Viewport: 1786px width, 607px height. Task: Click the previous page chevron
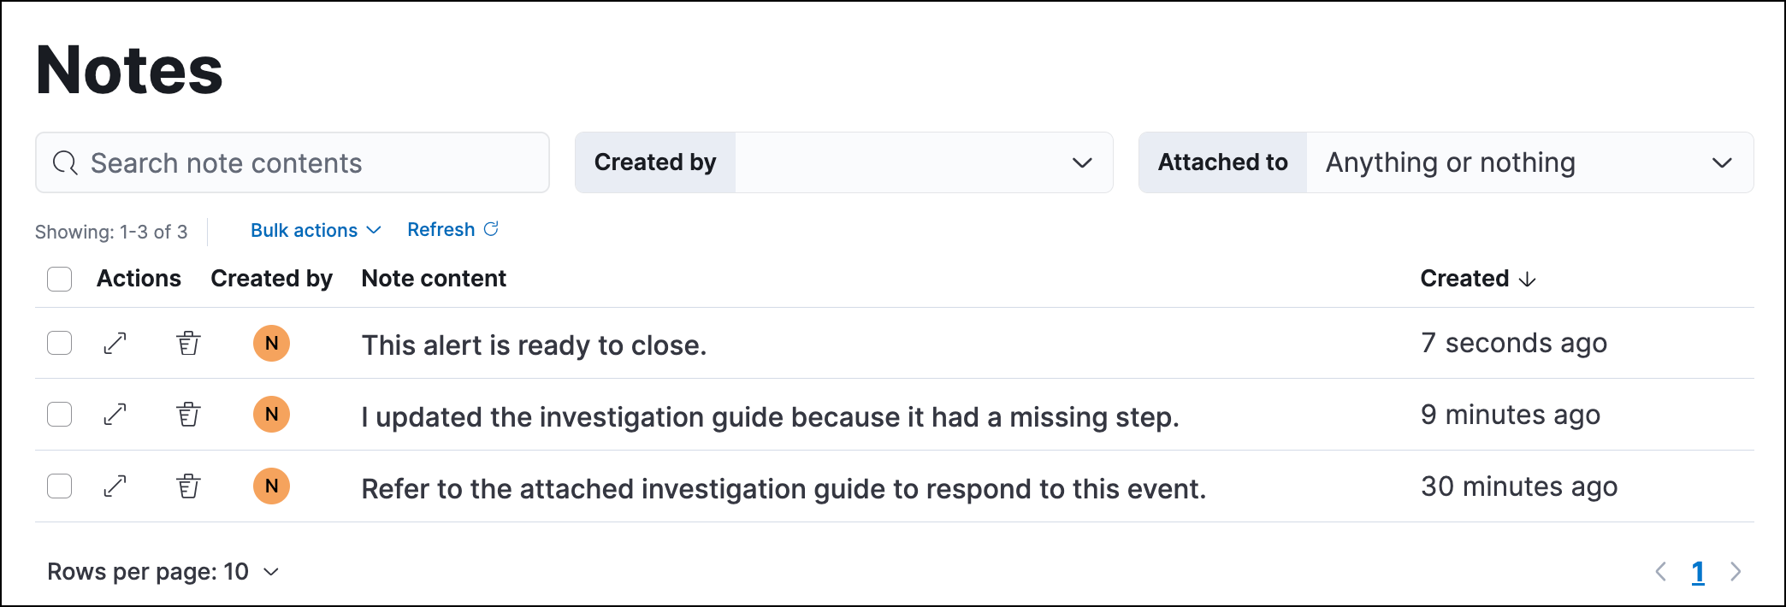click(x=1661, y=571)
